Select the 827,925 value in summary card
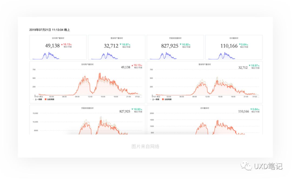 (x=170, y=46)
